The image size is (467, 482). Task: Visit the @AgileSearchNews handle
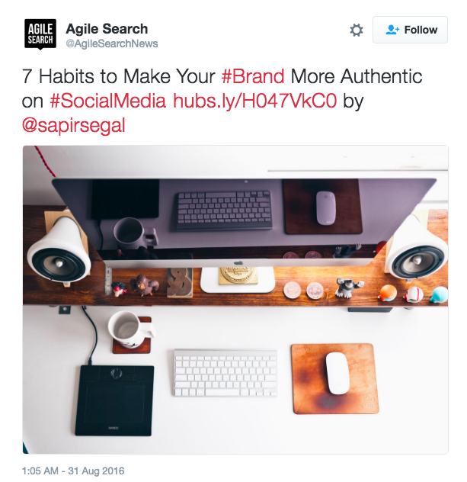(x=112, y=43)
